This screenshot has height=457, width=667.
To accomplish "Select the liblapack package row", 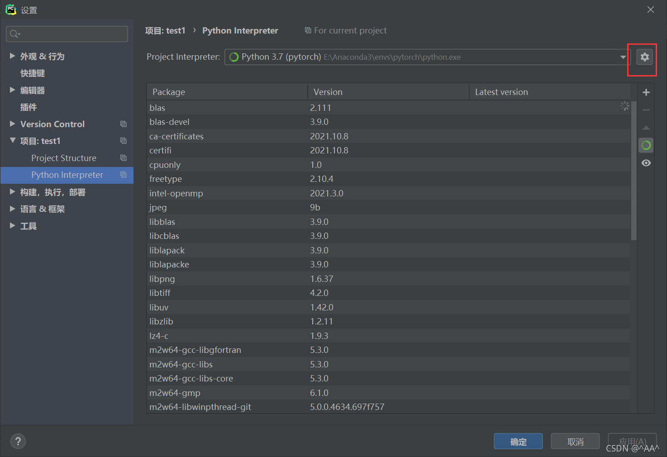I will tap(389, 250).
